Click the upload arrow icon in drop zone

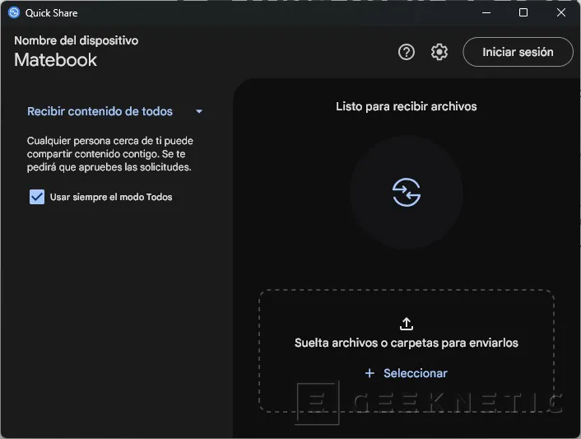coord(406,324)
